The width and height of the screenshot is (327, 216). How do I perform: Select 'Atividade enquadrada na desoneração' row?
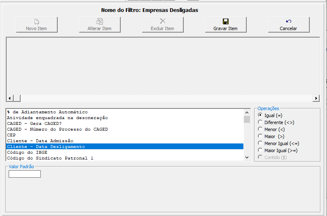tap(125, 118)
